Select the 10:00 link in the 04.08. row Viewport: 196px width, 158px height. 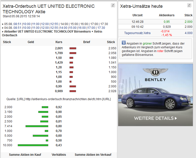coord(27,28)
